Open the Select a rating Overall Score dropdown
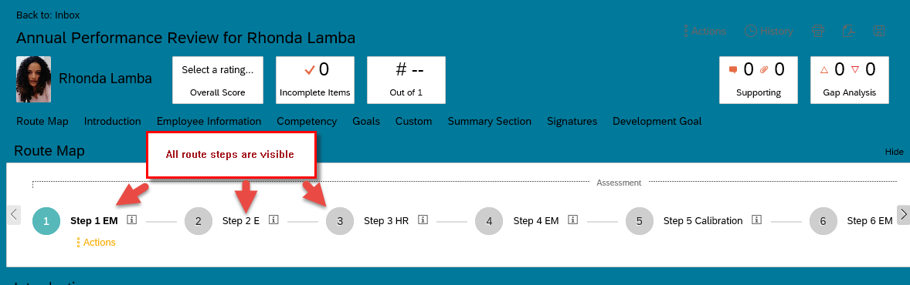The height and width of the screenshot is (285, 910). coord(218,80)
